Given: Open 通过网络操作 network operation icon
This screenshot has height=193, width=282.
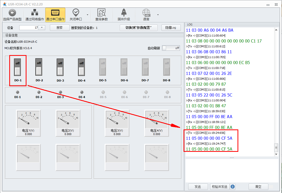Looking at the screenshot, I should pyautogui.click(x=34, y=13).
